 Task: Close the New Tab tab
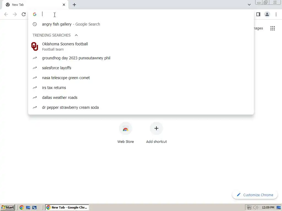64,5
